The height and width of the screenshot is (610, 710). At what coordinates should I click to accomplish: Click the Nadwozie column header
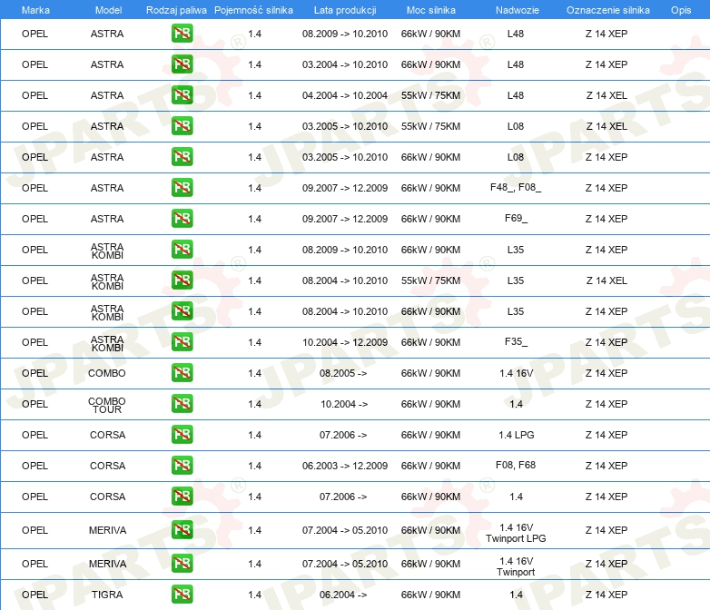tap(518, 10)
